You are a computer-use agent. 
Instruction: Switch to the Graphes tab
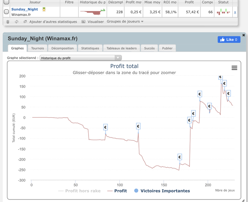tap(17, 48)
